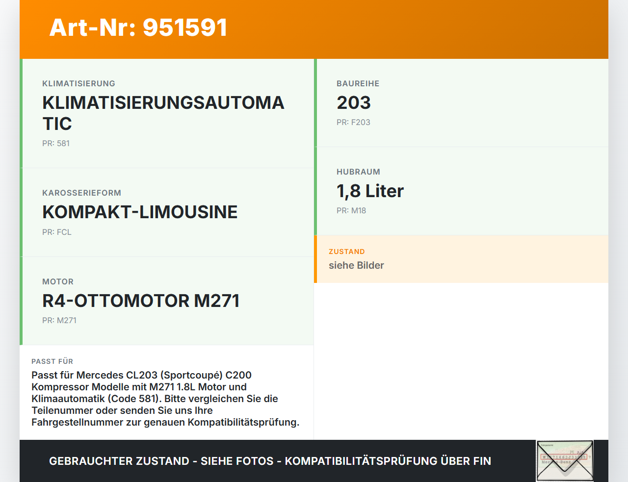Click the green bar beside HUBRAUM card

point(315,191)
